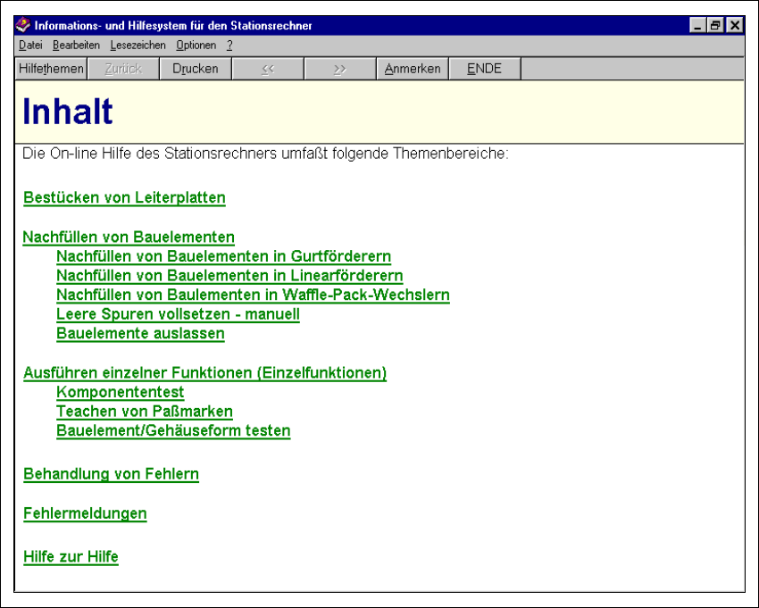Open Hilfe zur Hilfe link
This screenshot has width=759, height=608.
point(71,557)
